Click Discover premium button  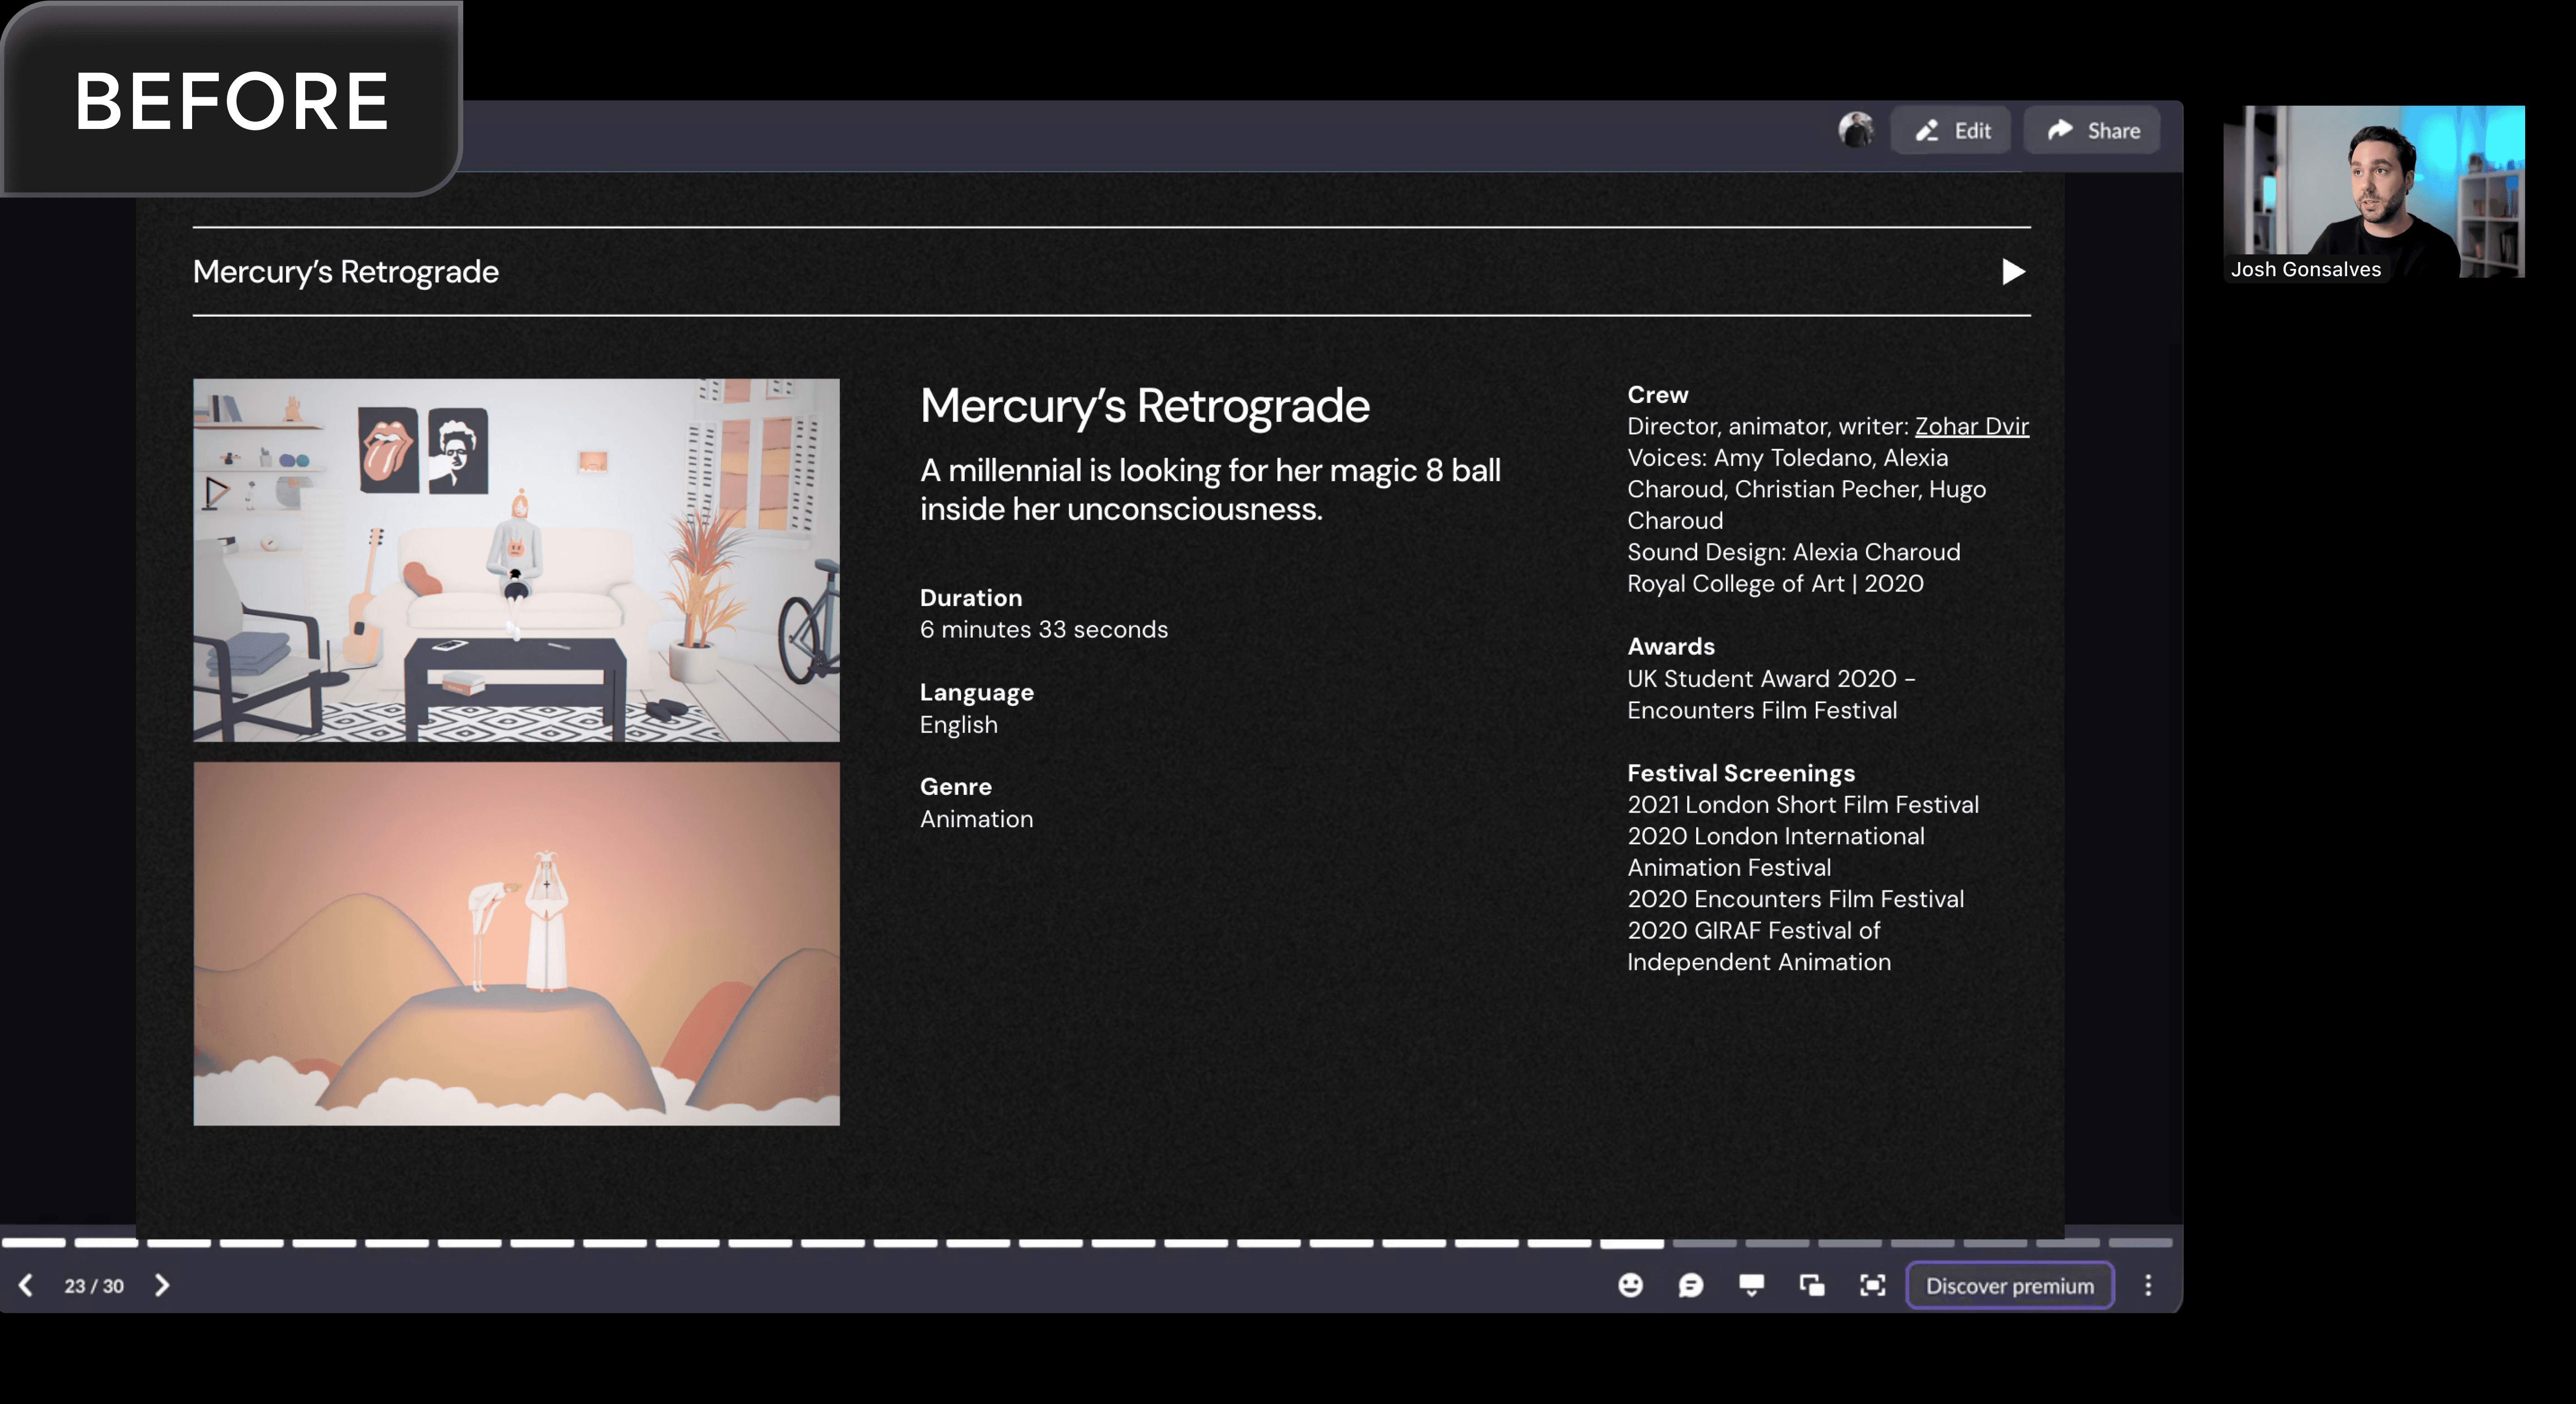(x=2009, y=1286)
